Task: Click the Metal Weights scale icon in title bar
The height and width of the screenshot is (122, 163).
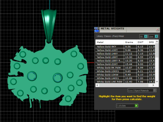Action: [x=97, y=29]
